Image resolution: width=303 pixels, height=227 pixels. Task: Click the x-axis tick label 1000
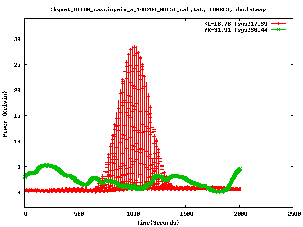pyautogui.click(x=132, y=214)
